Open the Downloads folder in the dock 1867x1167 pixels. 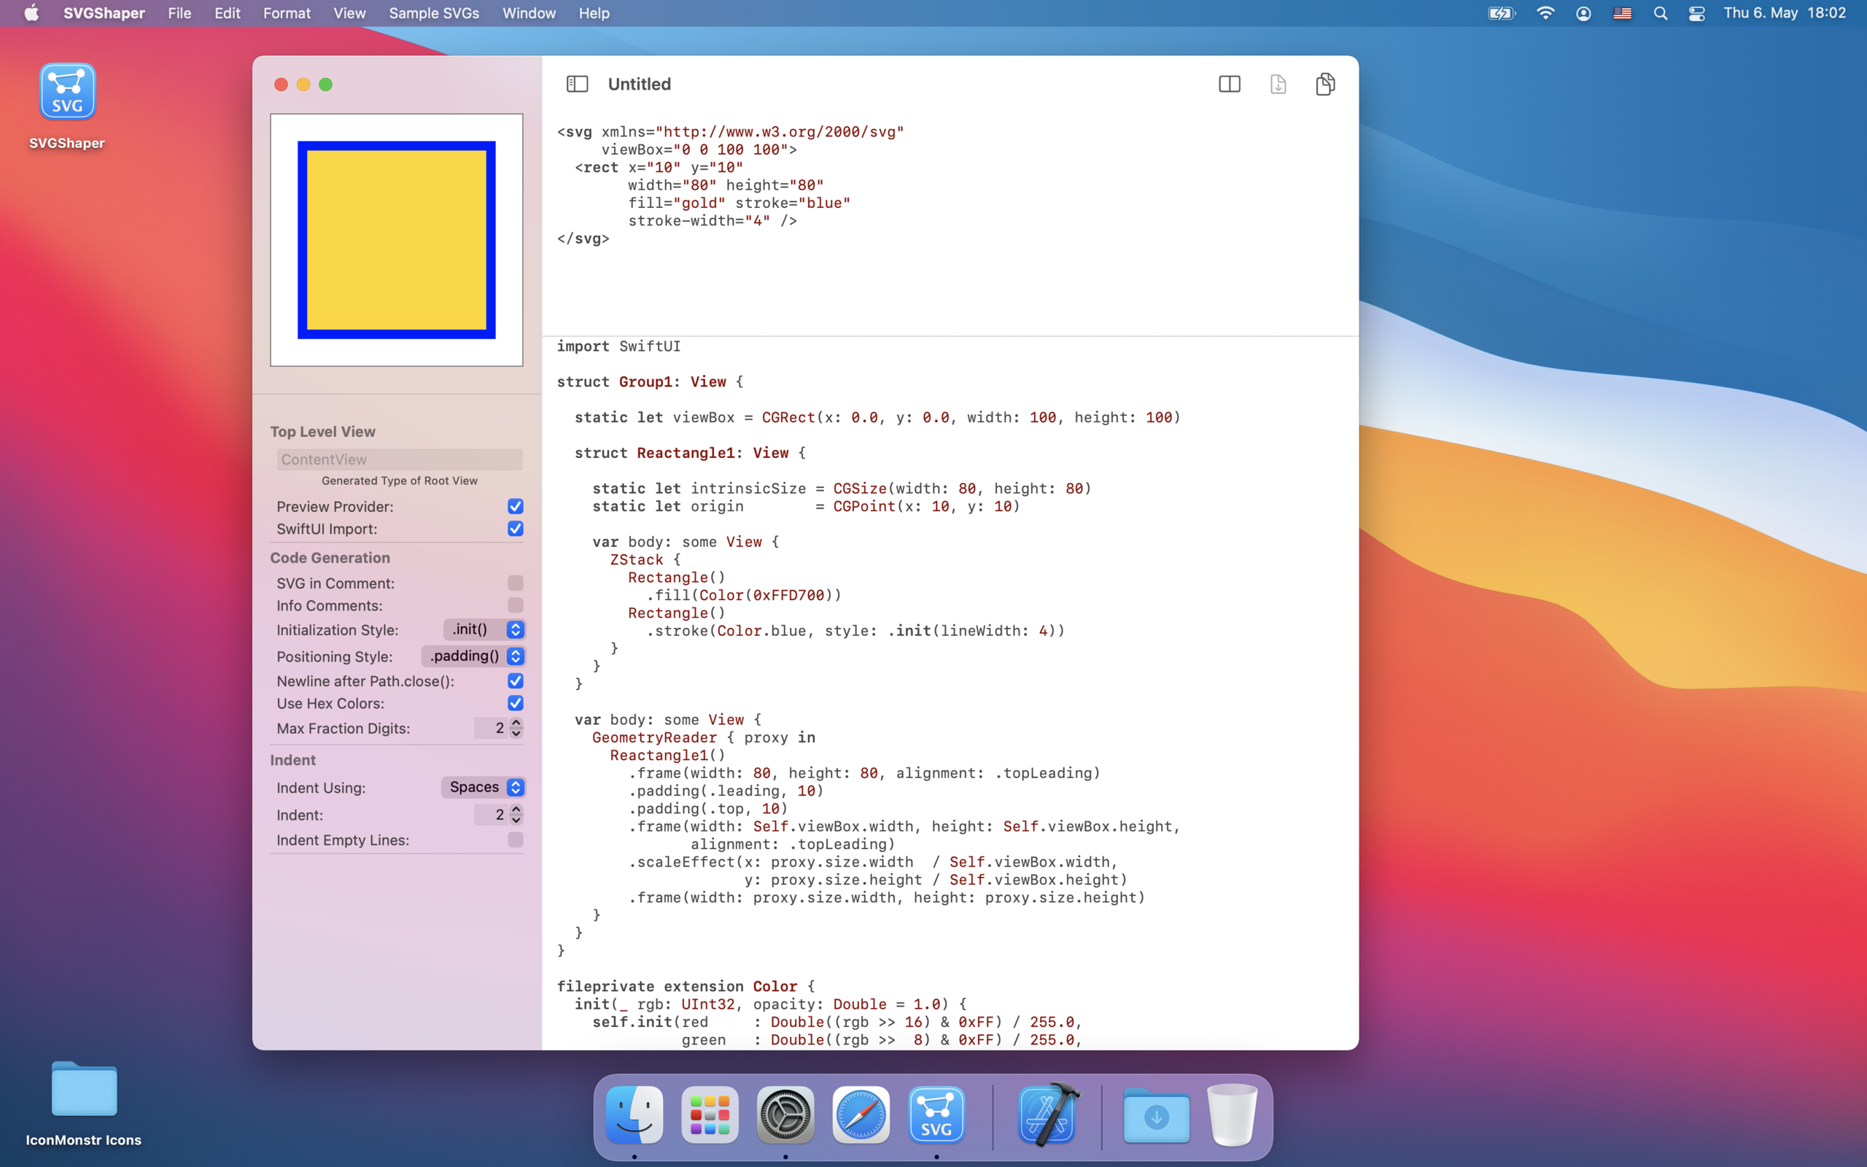pyautogui.click(x=1156, y=1114)
